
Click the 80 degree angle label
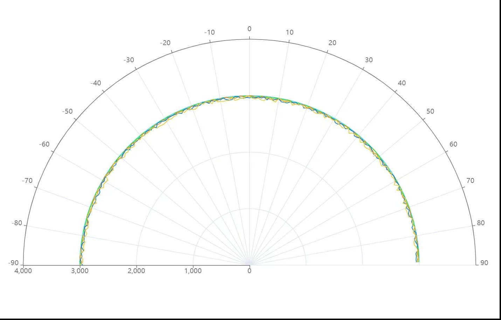point(480,223)
